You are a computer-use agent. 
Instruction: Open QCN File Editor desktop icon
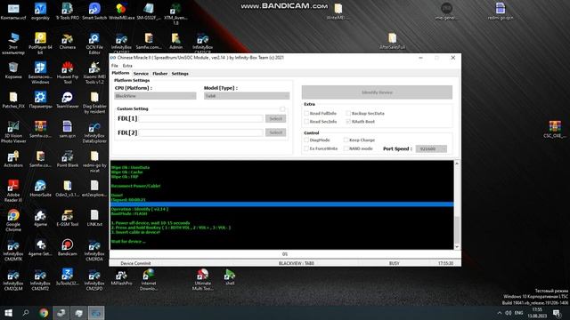pos(94,44)
